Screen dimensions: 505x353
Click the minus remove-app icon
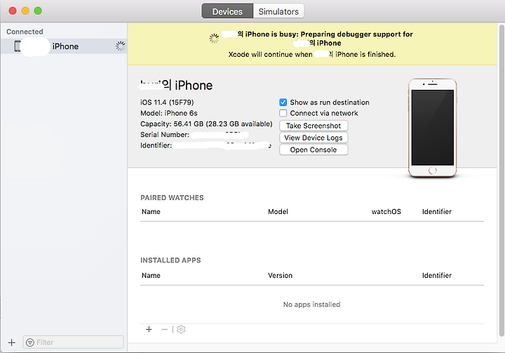165,329
